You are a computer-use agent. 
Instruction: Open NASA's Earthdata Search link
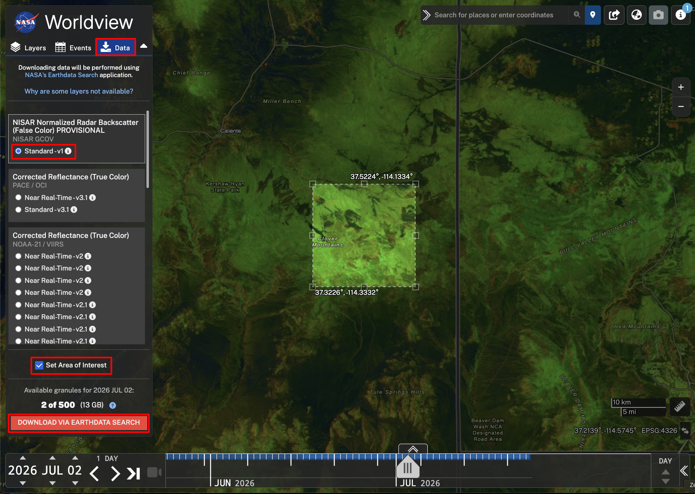pos(61,75)
